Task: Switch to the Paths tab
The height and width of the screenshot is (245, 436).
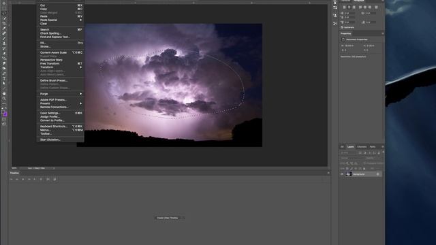Action: coord(373,147)
